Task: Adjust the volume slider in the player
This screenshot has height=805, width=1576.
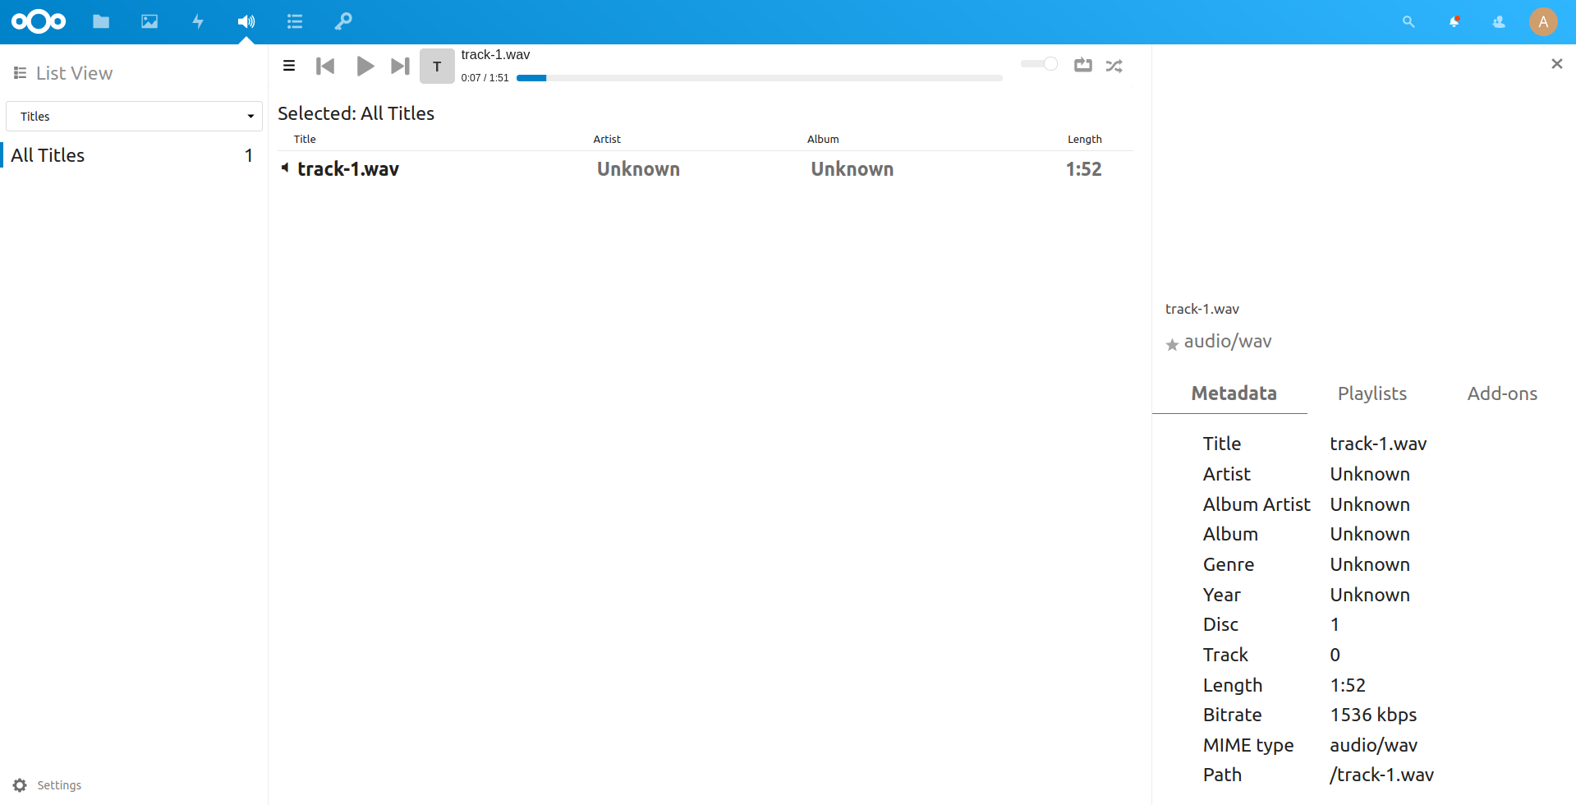Action: coord(1038,63)
